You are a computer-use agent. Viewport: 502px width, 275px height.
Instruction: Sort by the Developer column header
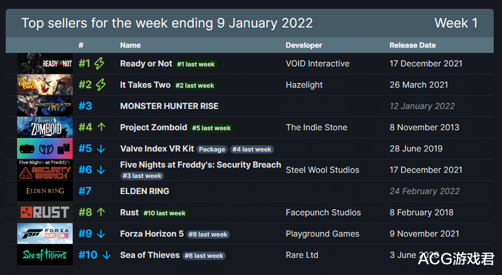pos(304,45)
